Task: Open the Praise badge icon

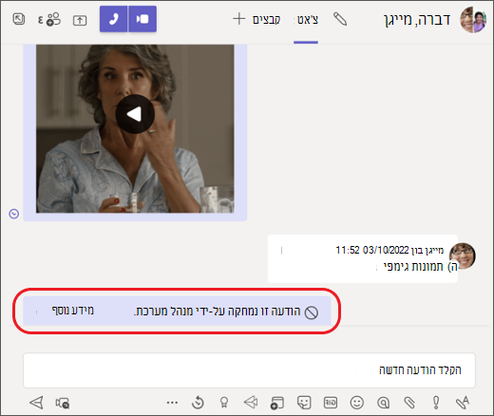Action: point(224,403)
